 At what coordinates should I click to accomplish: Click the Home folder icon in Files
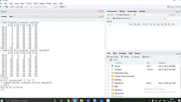pyautogui.click(x=111, y=60)
